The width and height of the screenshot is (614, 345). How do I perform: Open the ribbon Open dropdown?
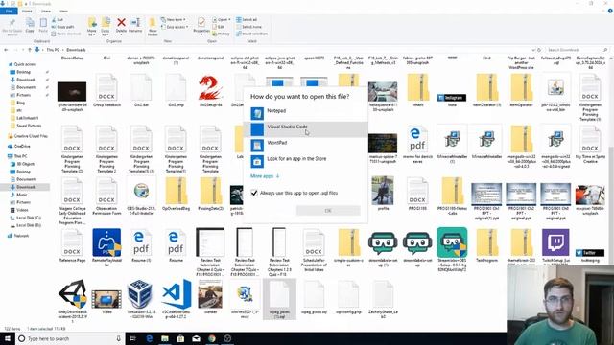[222, 19]
